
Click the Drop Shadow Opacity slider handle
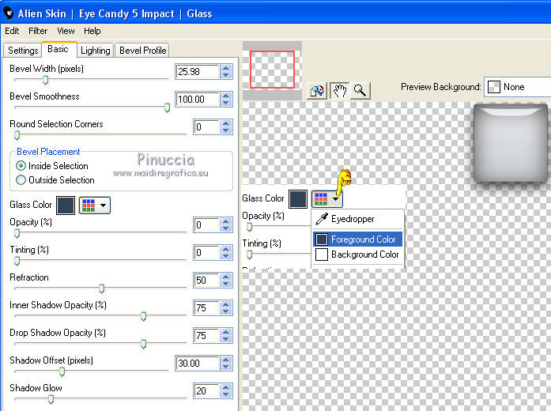point(143,344)
